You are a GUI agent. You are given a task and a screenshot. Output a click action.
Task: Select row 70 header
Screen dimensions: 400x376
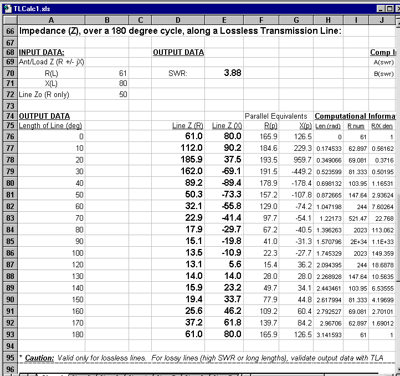pyautogui.click(x=10, y=73)
